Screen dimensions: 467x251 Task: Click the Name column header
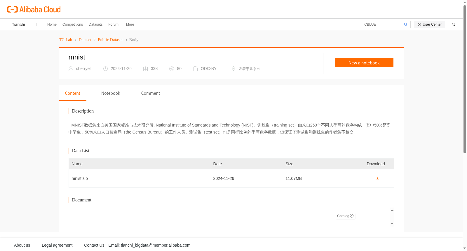point(77,164)
